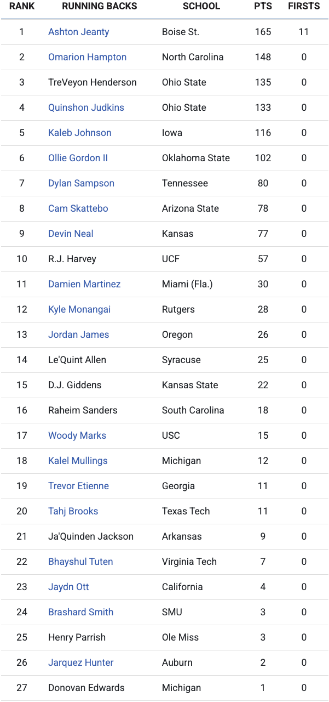Open the Jordan James link
The image size is (329, 702).
point(78,335)
